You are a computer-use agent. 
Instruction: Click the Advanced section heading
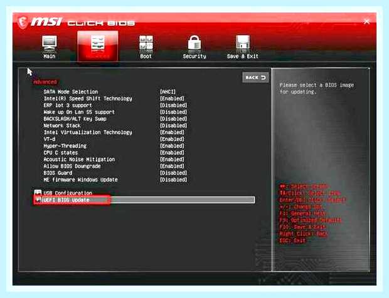tap(45, 82)
